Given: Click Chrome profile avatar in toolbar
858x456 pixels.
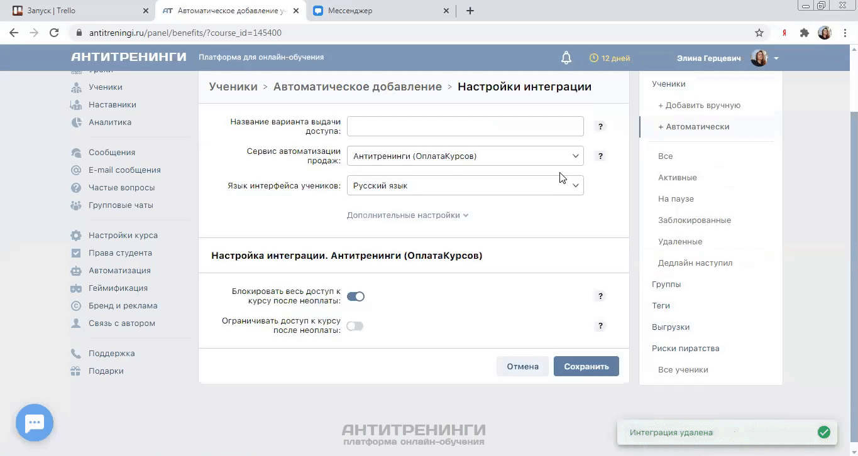Looking at the screenshot, I should point(824,33).
